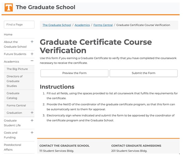
Task: Click The Graduate School breadcrumb link
Action: pos(57,25)
